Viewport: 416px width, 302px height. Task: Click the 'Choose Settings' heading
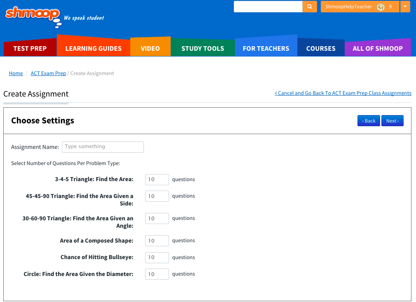[43, 121]
